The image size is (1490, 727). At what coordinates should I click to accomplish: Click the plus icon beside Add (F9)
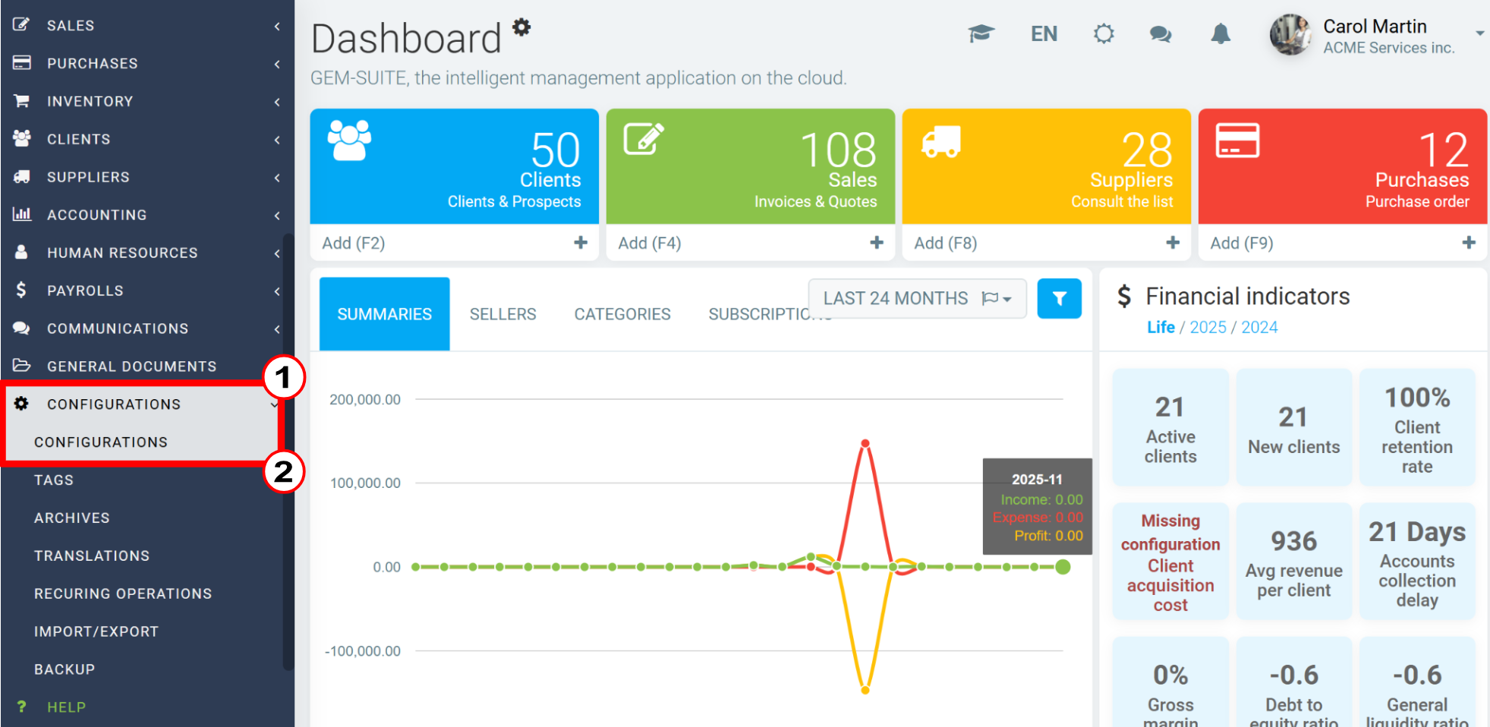1469,242
